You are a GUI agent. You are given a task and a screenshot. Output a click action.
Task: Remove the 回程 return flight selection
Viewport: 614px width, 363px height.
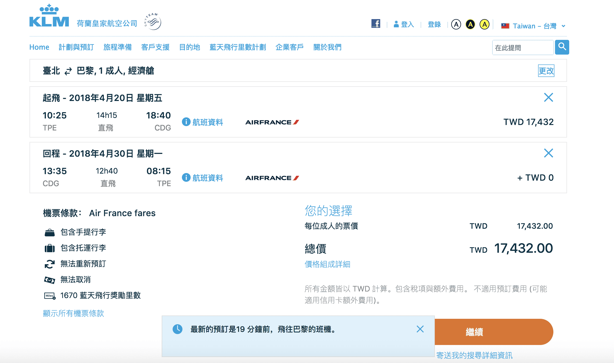548,153
